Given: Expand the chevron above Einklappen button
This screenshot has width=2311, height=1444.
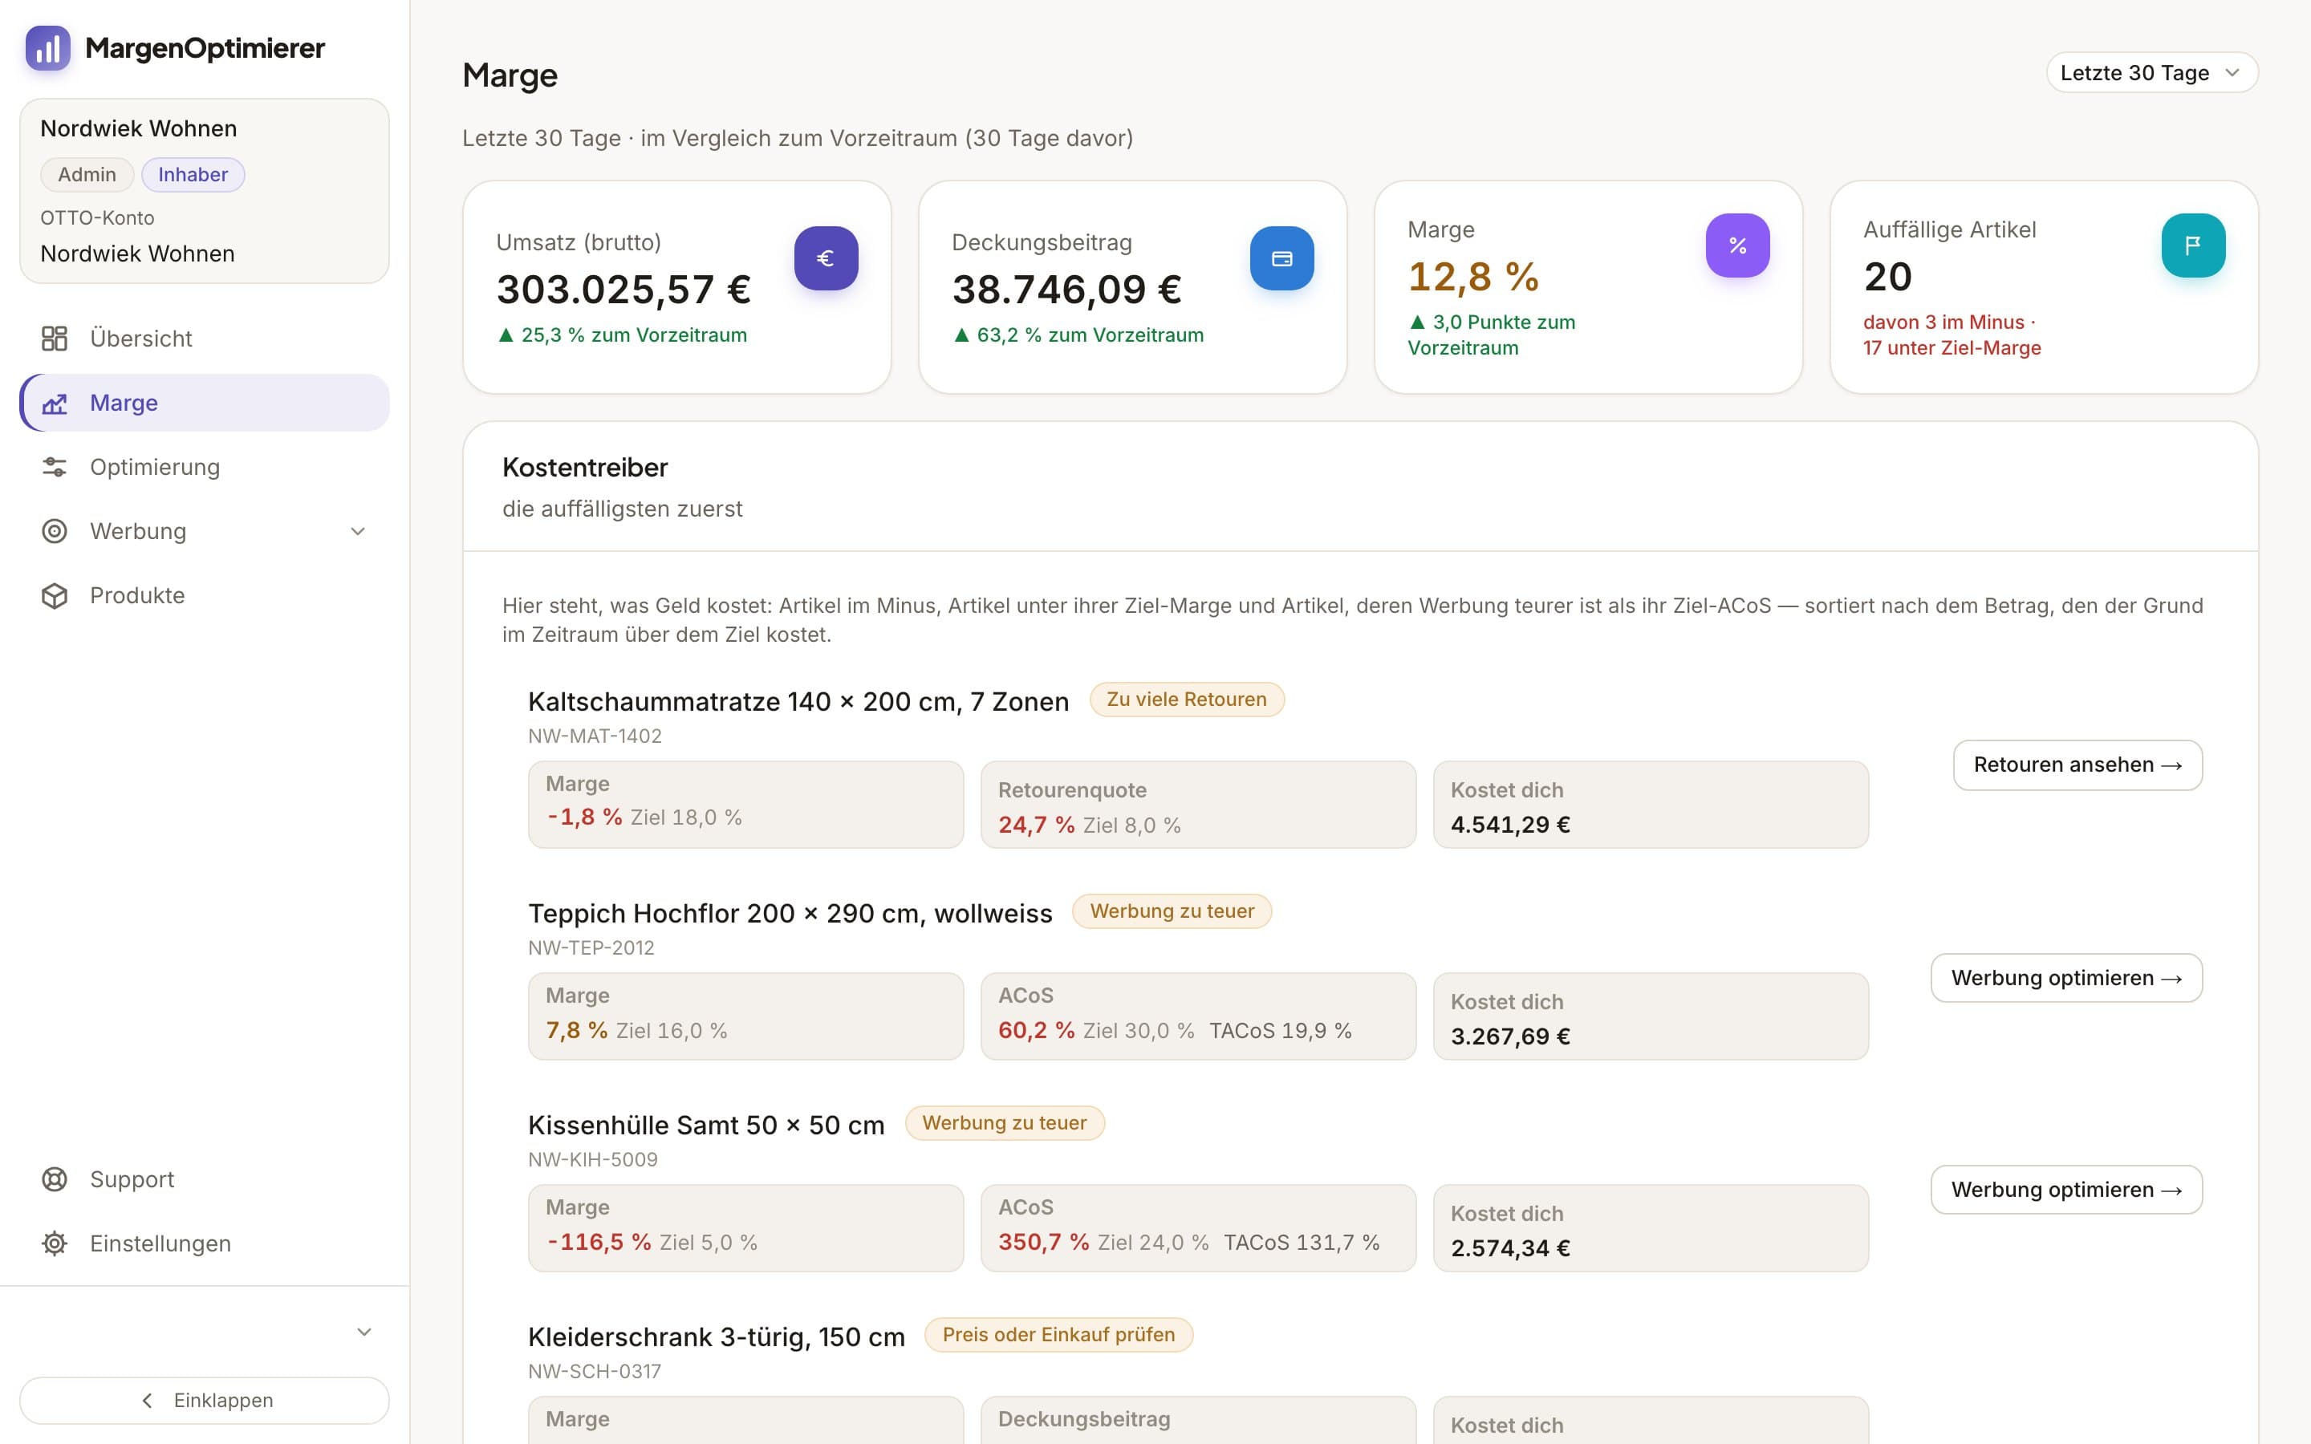Looking at the screenshot, I should coord(364,1332).
